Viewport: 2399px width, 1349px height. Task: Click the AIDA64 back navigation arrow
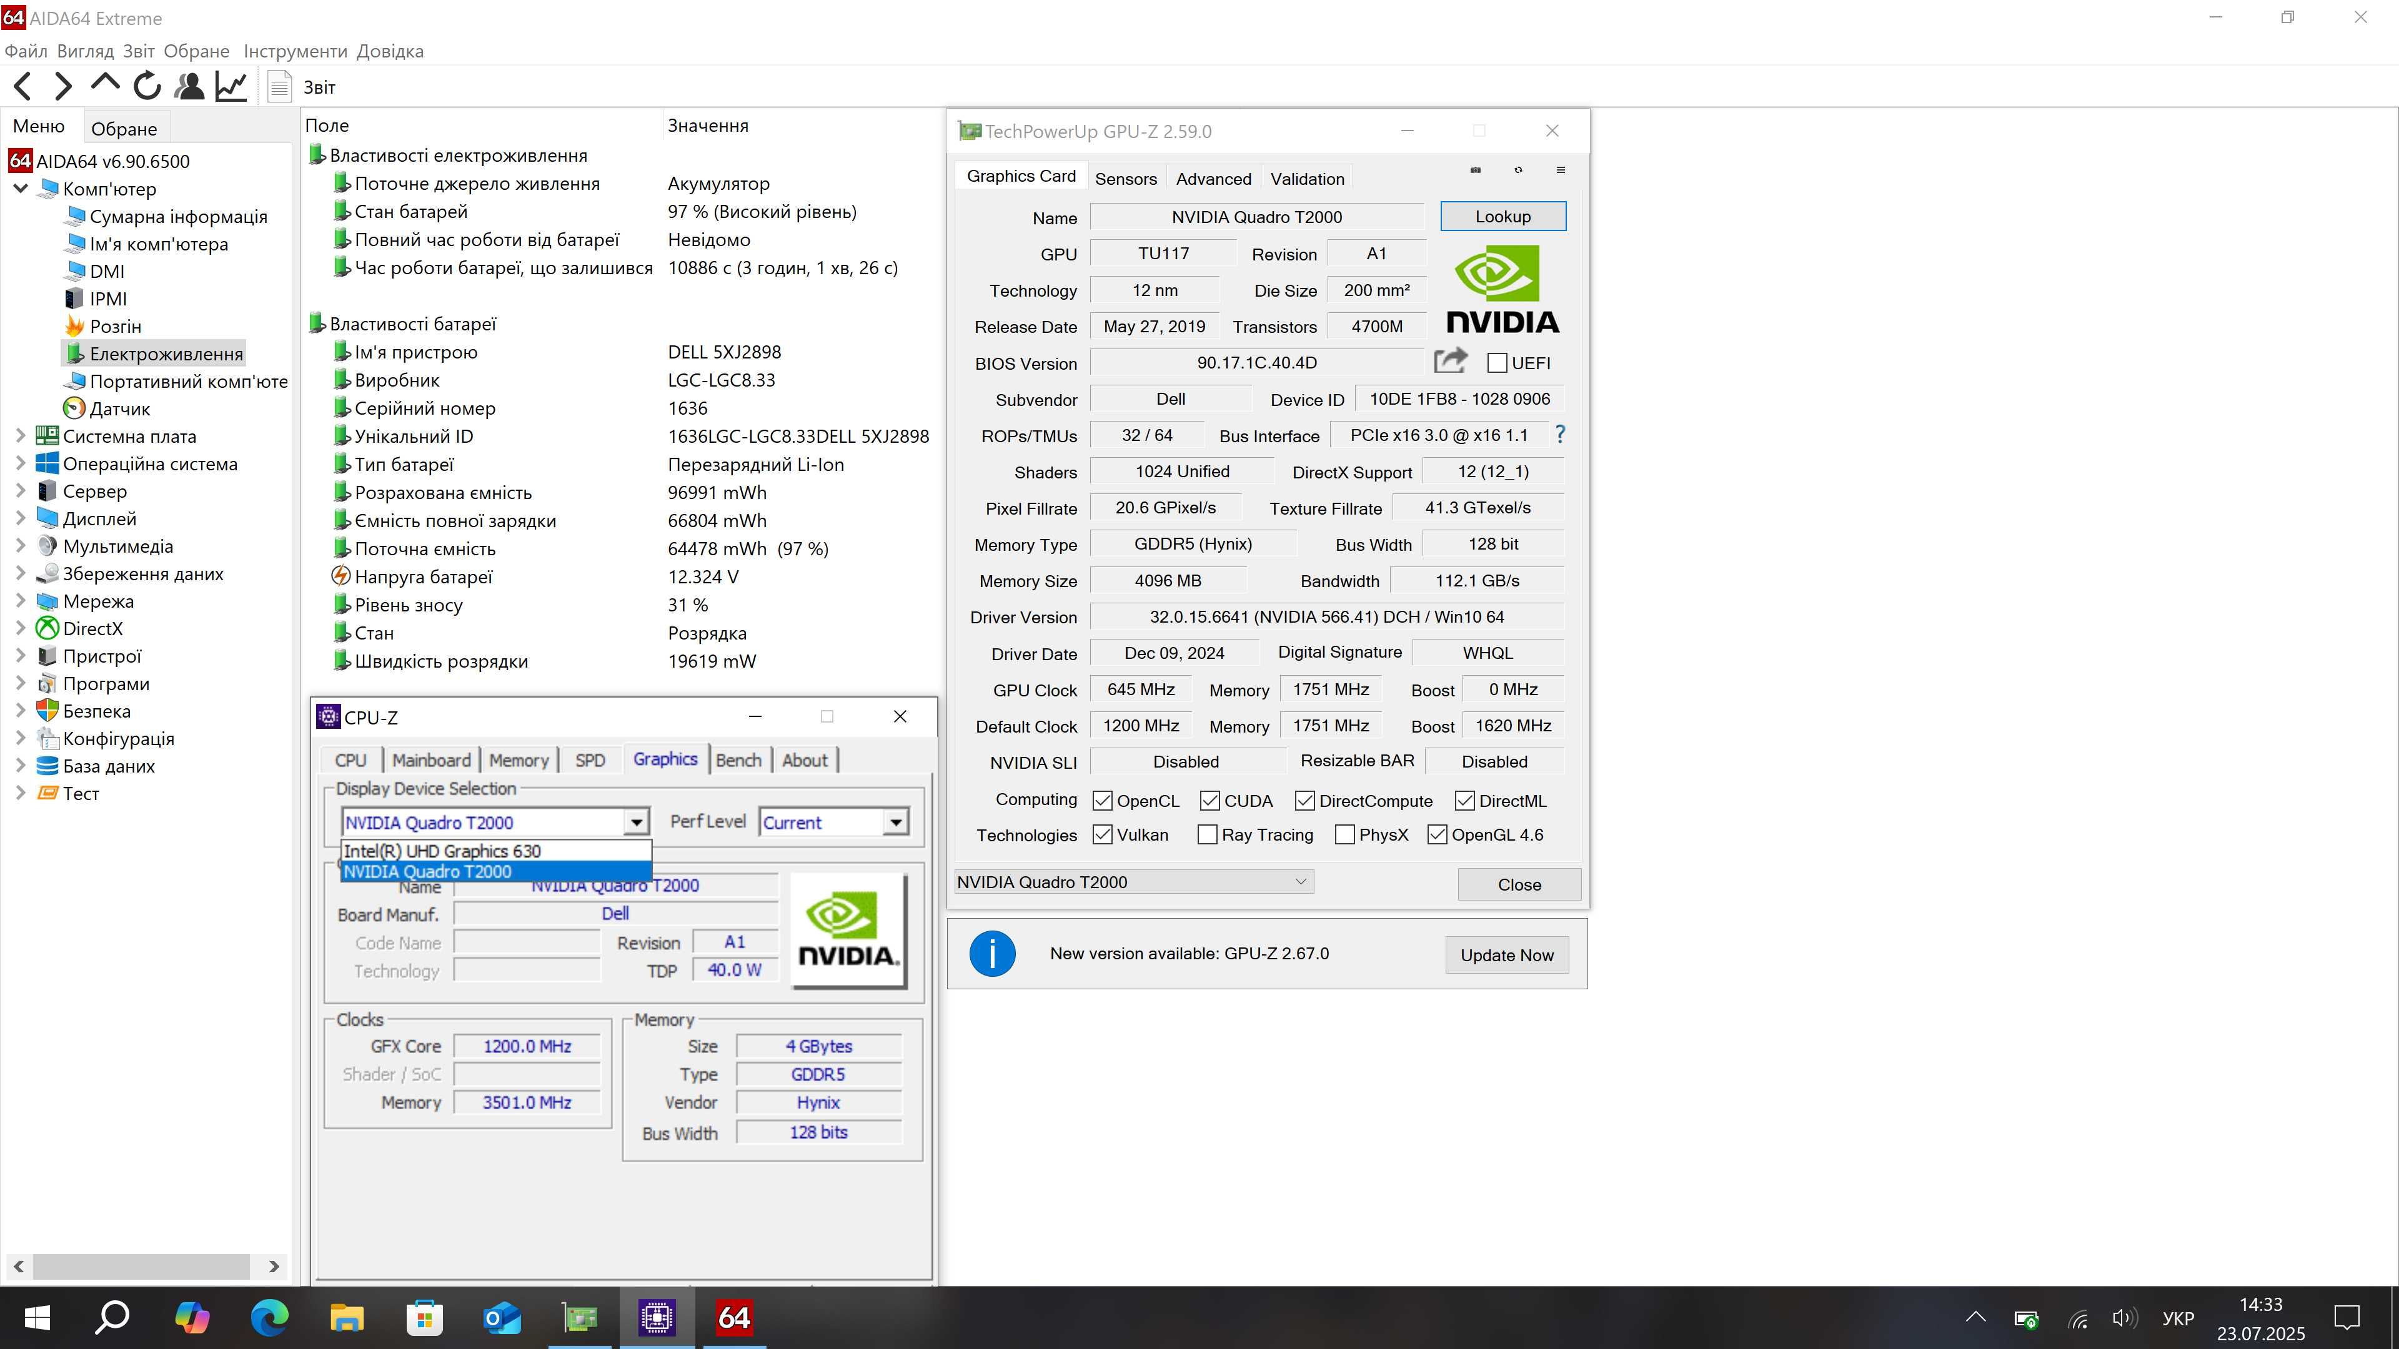23,87
